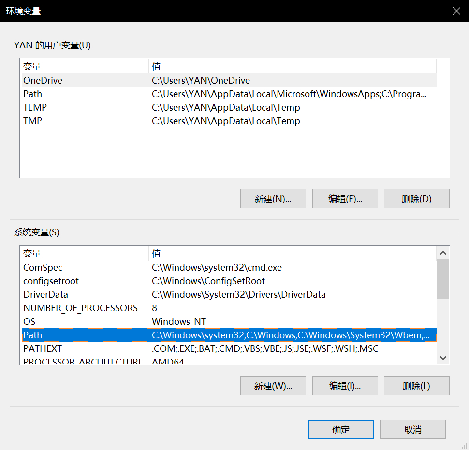Viewport: 469px width, 450px height.
Task: Confirm with the 确定 button
Action: pos(341,429)
